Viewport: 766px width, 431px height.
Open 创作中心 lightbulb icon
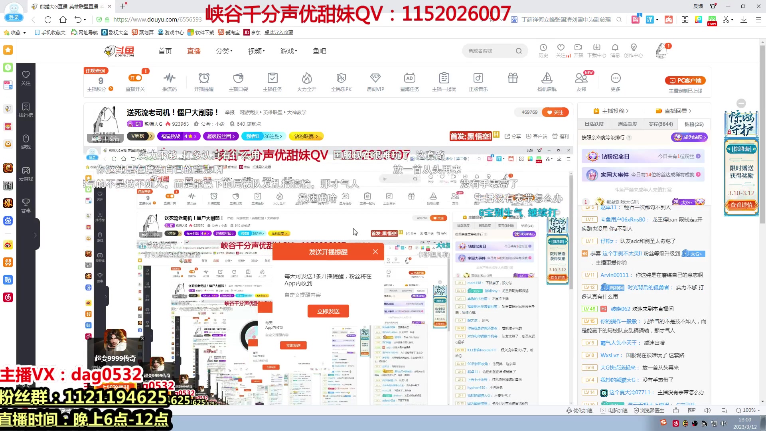pos(634,51)
